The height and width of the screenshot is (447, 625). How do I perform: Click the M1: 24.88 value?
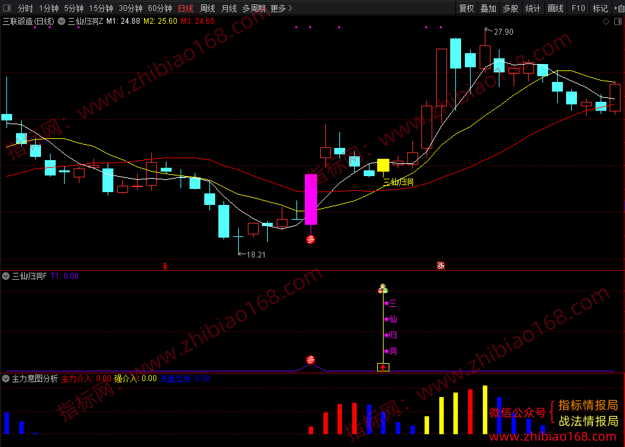123,21
